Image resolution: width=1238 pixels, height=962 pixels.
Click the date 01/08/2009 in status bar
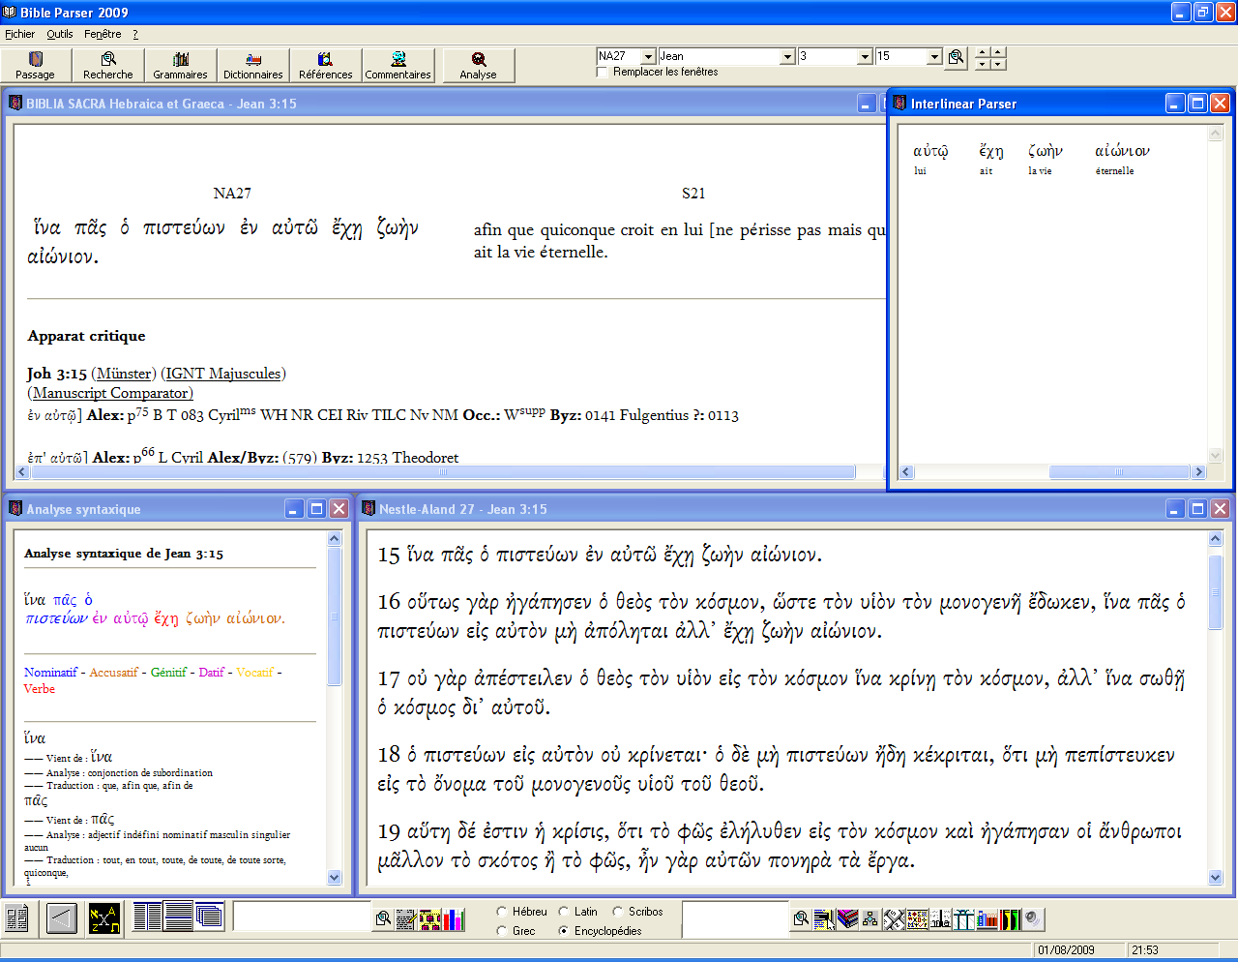pos(1066,950)
